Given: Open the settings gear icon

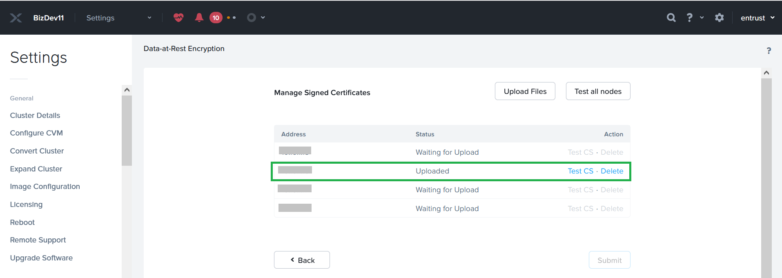Looking at the screenshot, I should pos(719,18).
